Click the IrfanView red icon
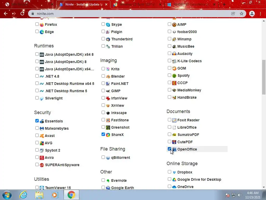Image resolution: width=266 pixels, height=200 pixels. 108,98
